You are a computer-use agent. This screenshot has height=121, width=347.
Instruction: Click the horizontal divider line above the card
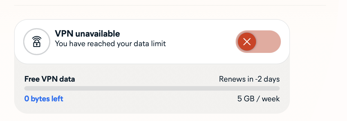pos(170,5)
